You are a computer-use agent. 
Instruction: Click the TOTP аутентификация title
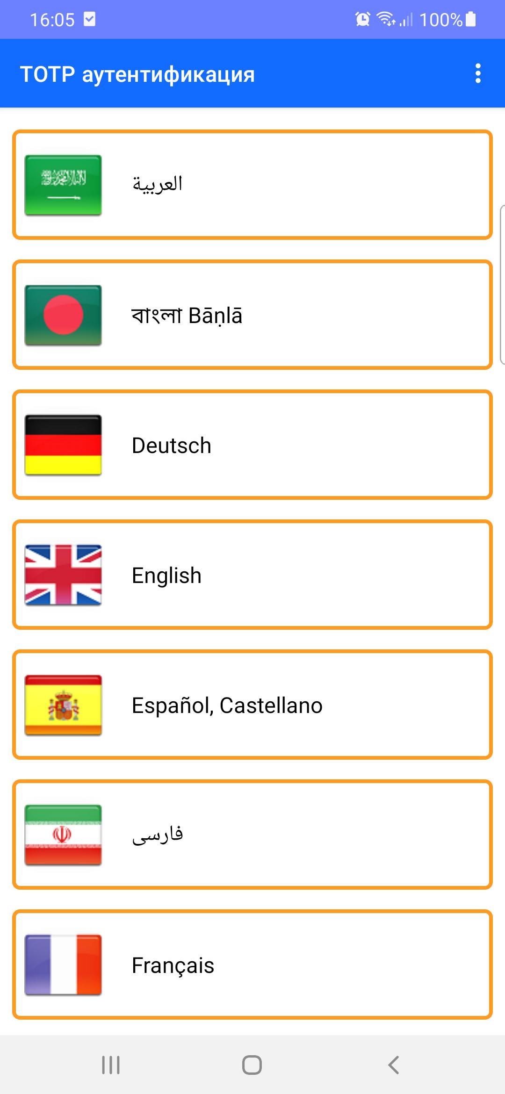pyautogui.click(x=137, y=74)
